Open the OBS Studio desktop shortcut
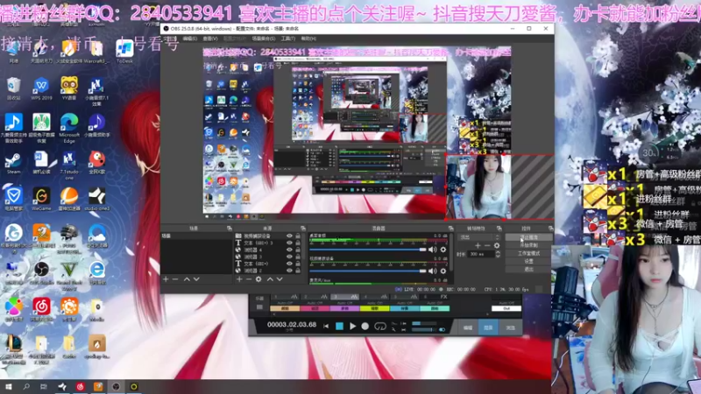 pyautogui.click(x=41, y=273)
